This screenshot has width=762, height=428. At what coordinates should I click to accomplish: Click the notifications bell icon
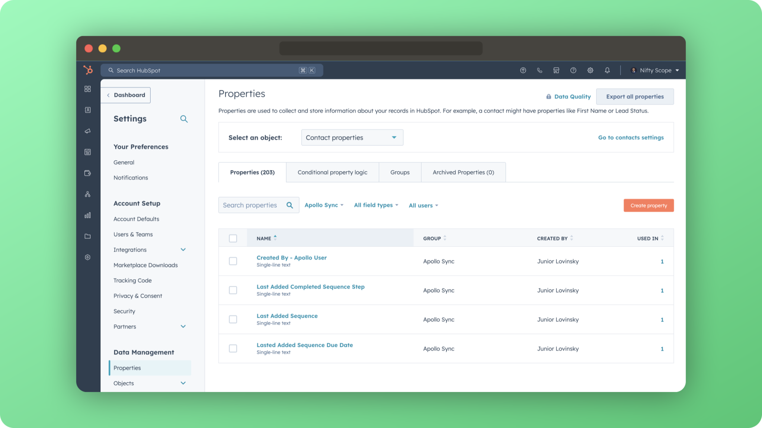tap(607, 70)
